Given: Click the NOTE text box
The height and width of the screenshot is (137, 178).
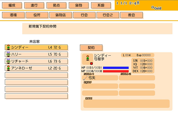Looking at the screenshot, I should (126, 104).
